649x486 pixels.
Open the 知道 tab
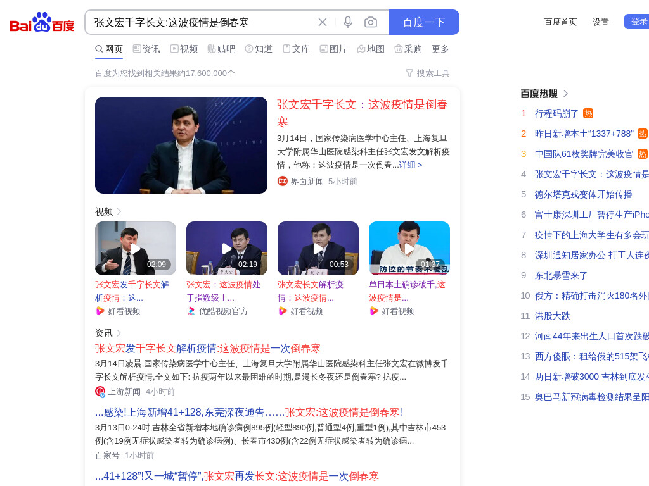coord(259,49)
